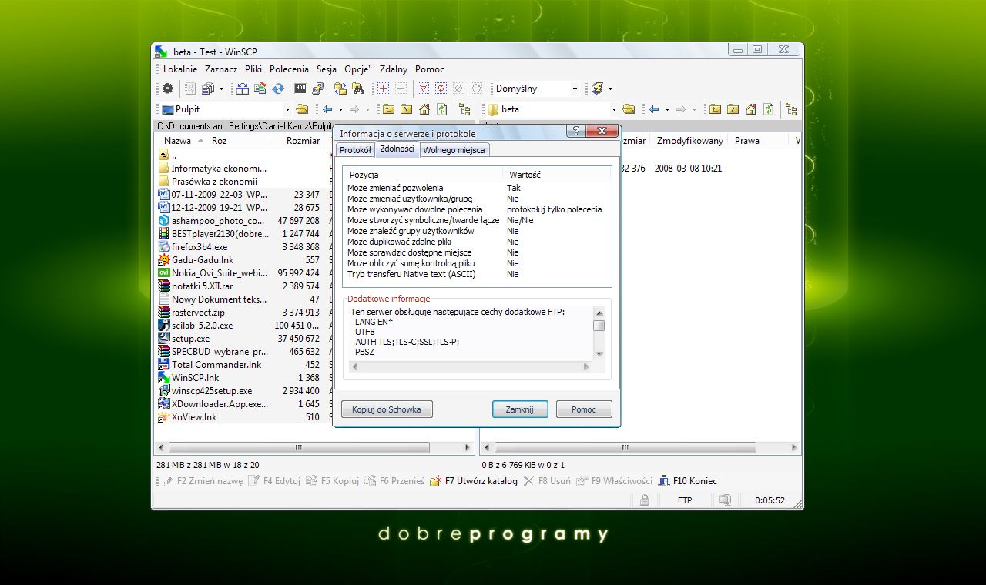Refresh the local panel

pyautogui.click(x=441, y=109)
